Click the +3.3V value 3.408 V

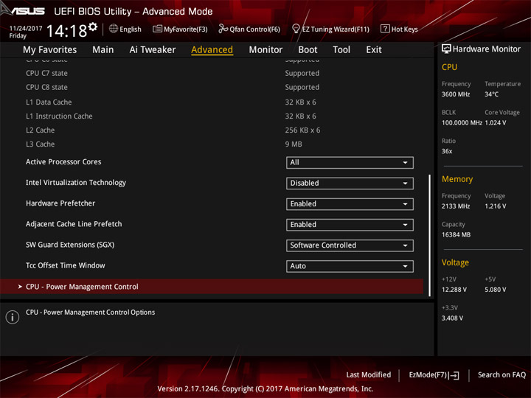point(452,318)
